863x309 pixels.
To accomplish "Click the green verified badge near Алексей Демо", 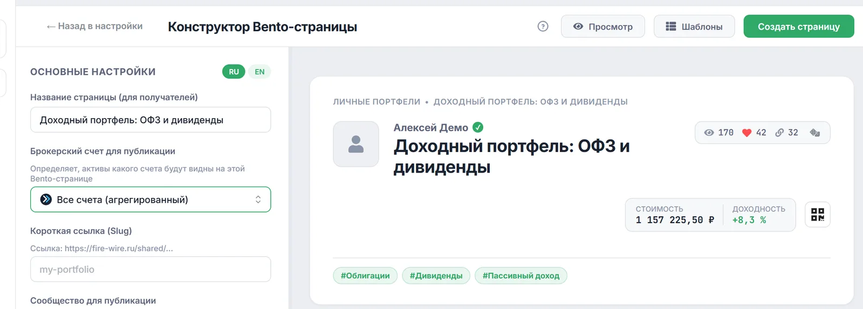I will click(x=478, y=127).
